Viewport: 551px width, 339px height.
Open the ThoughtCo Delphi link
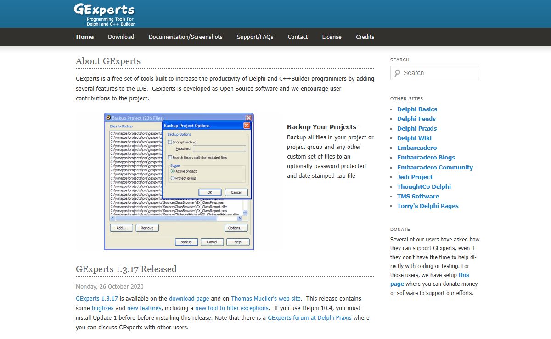tap(424, 186)
